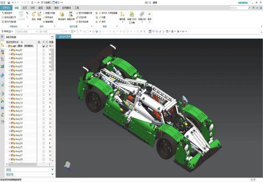Open the Constraint Navigator sidebar icon
The width and height of the screenshot is (263, 182).
click(x=2, y=52)
